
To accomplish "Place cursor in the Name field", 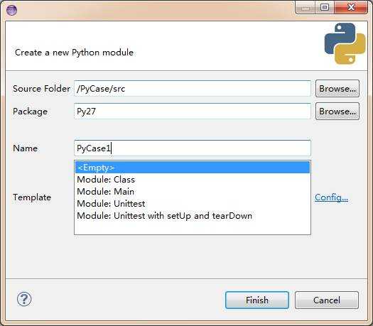I will point(193,148).
